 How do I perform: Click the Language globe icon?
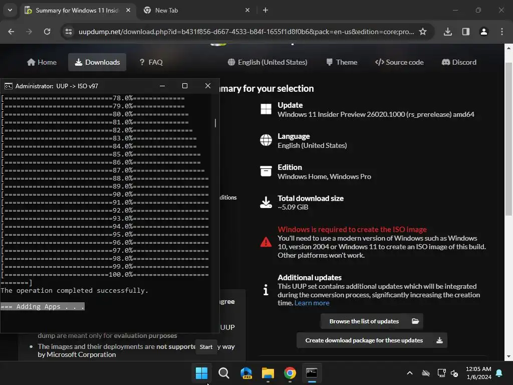266,140
